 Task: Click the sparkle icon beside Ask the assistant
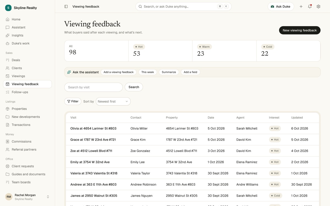point(69,72)
